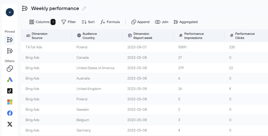Click the plus button in the sidebar

[x=10, y=12]
